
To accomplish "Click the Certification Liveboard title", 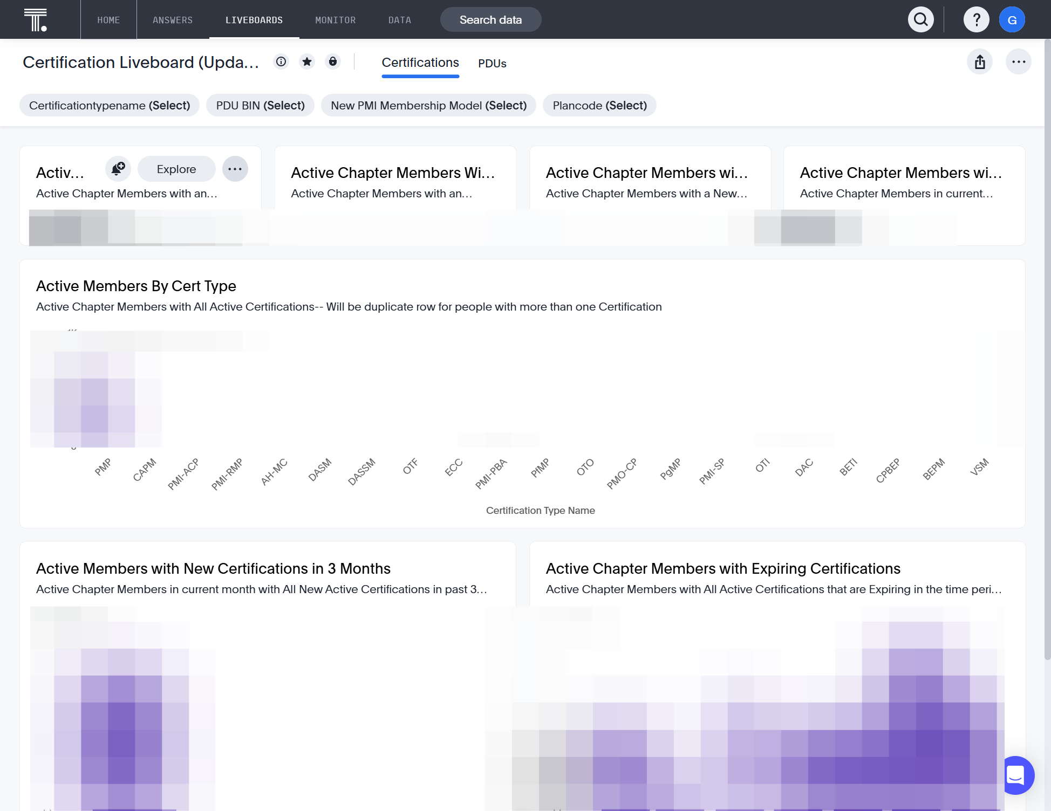I will tap(141, 63).
